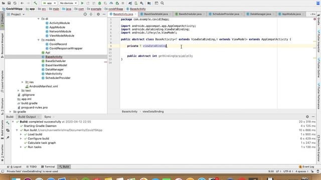Click the Profiler gauge icon
The width and height of the screenshot is (321, 180).
tap(111, 3)
